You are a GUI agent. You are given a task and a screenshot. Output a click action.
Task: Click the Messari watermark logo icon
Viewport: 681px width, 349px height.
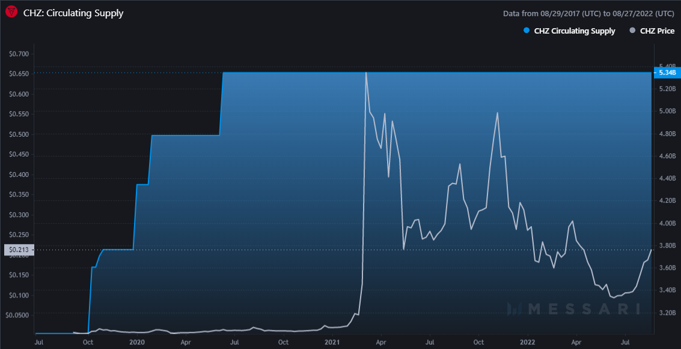pos(515,309)
